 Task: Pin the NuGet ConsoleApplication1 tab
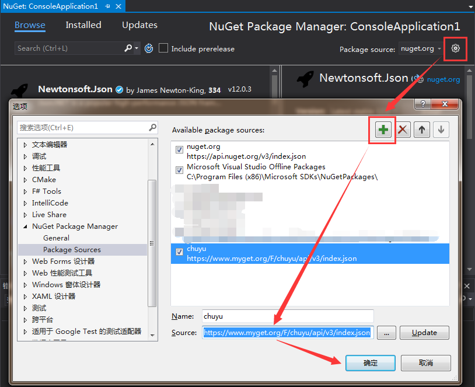click(107, 6)
